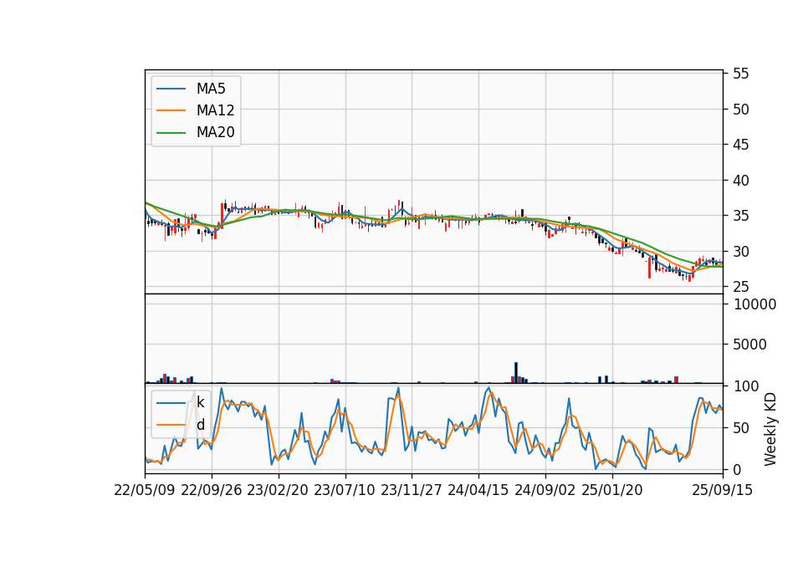Click the MA5 legend label
Screen dimensions: 803x577
pyautogui.click(x=211, y=89)
